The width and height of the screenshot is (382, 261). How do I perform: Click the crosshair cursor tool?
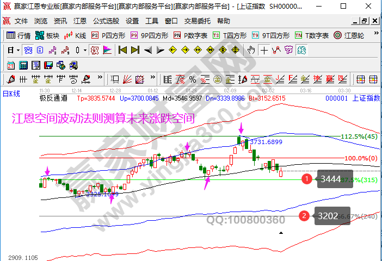[264, 50]
